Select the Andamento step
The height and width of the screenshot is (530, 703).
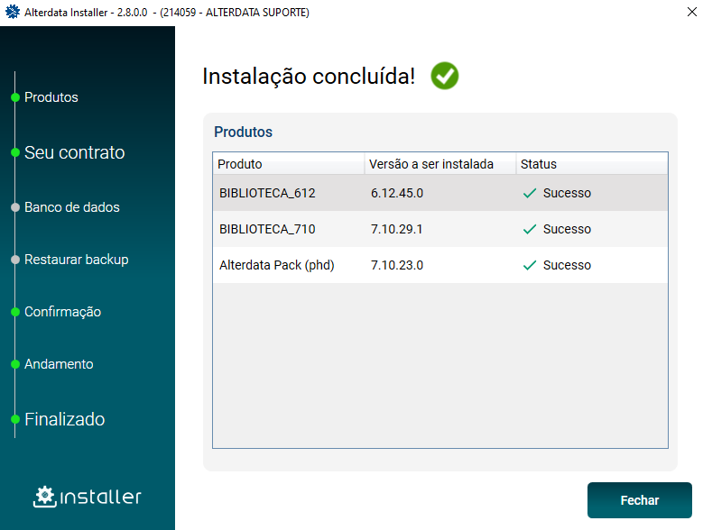pyautogui.click(x=59, y=364)
